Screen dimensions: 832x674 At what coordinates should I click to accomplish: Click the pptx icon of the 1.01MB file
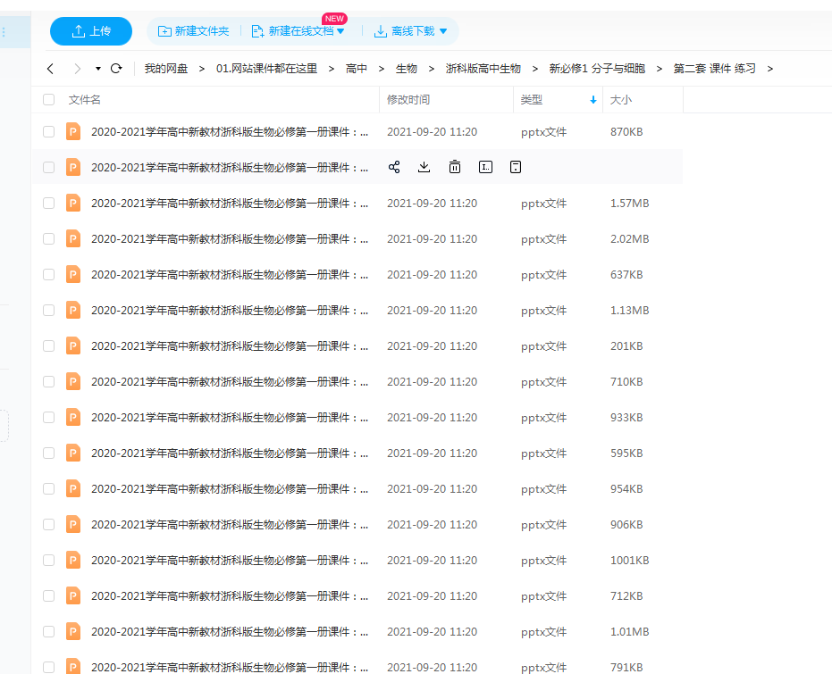(73, 632)
